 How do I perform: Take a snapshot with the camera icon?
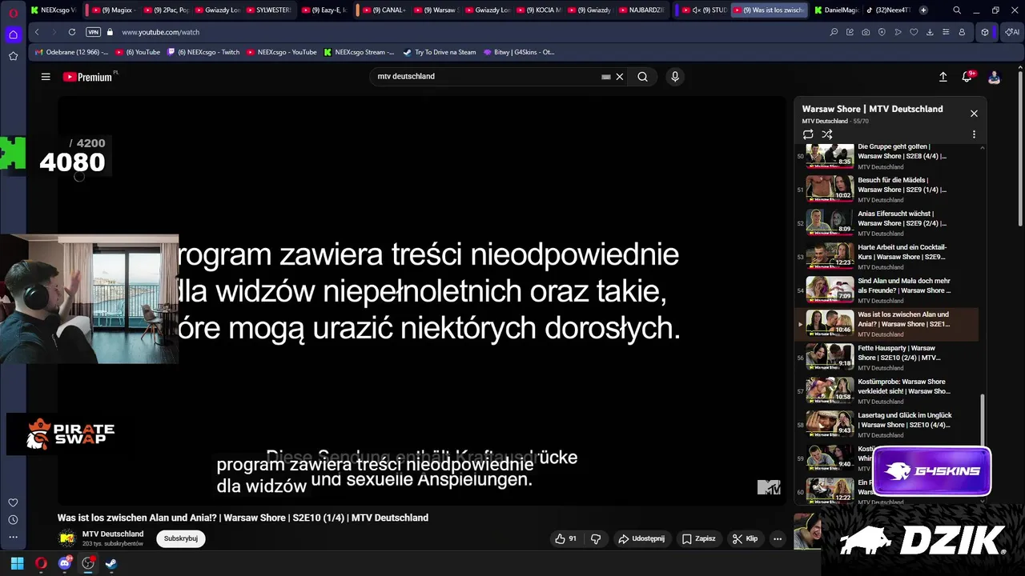point(866,32)
